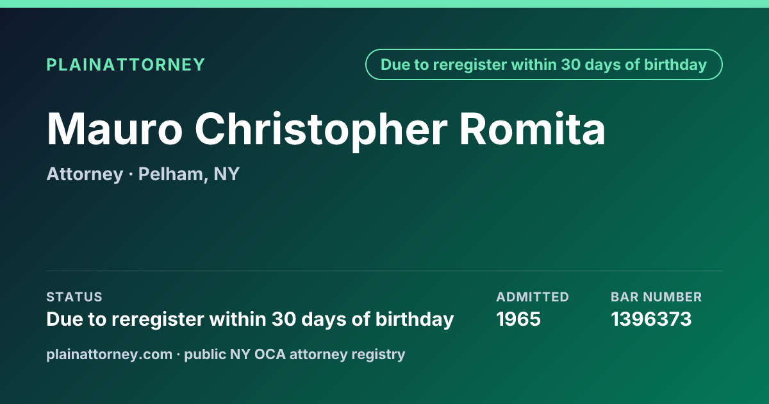
Task: Click the dot separator in the footer line
Action: (178, 355)
